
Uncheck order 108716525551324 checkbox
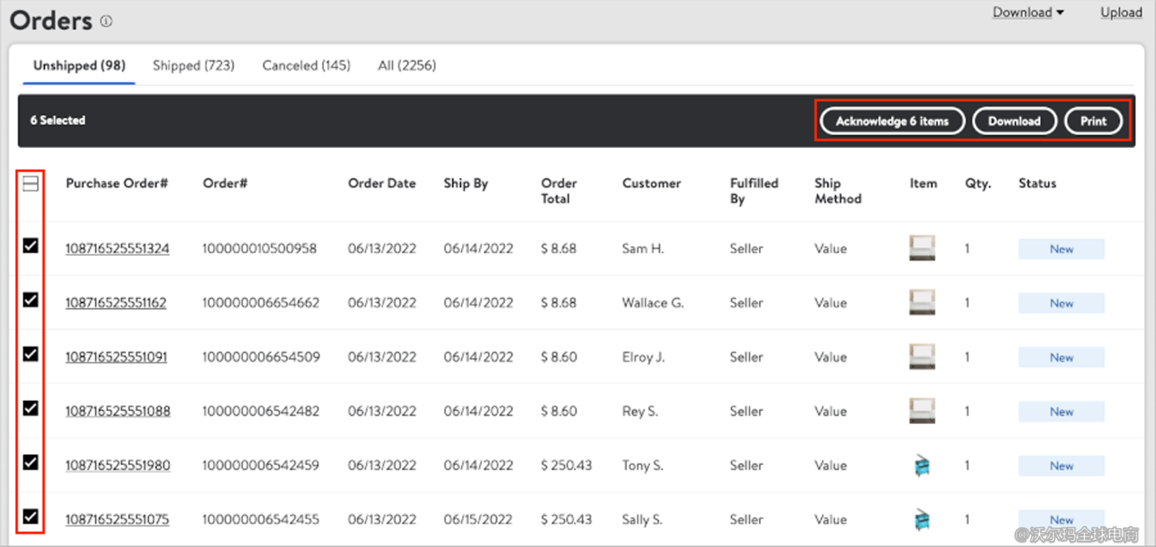click(x=31, y=246)
